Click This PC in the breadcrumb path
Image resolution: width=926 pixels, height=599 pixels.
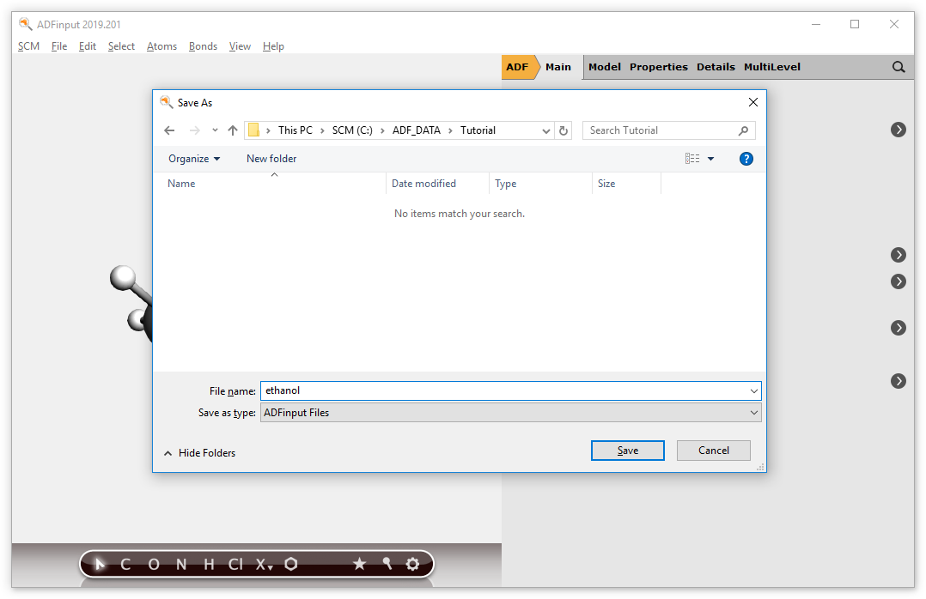click(295, 130)
